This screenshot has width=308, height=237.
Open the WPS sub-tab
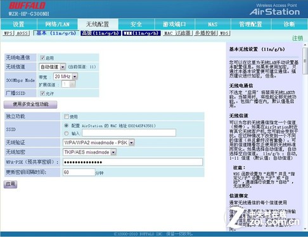tap(9, 33)
